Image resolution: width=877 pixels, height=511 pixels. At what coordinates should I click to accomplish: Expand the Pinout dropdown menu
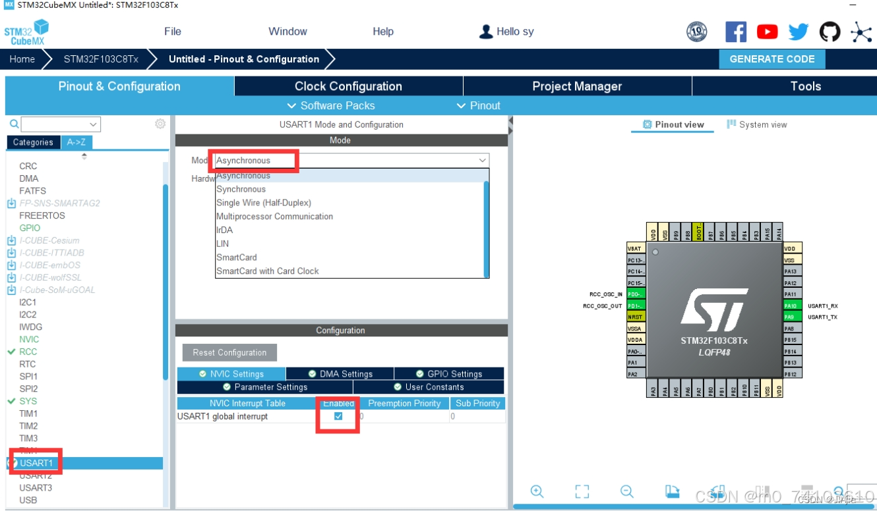[x=478, y=105]
